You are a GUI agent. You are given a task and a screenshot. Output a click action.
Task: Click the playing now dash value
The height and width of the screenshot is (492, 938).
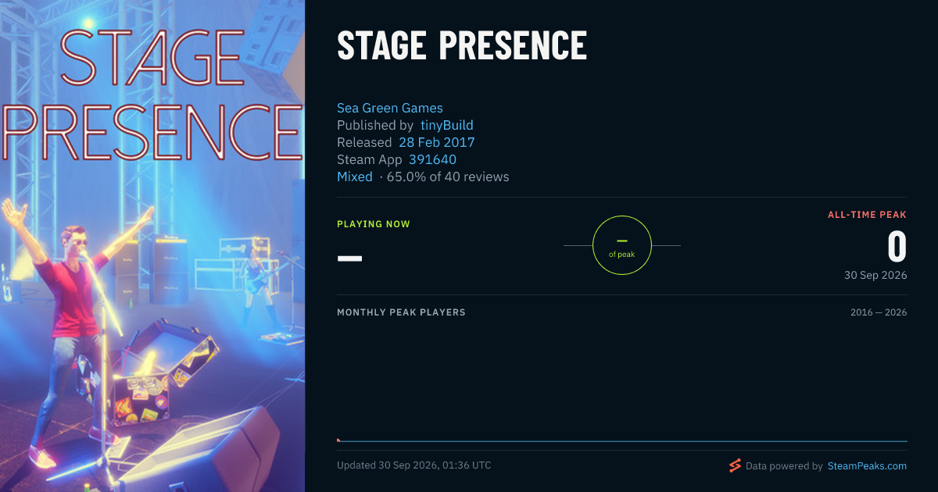tap(349, 258)
